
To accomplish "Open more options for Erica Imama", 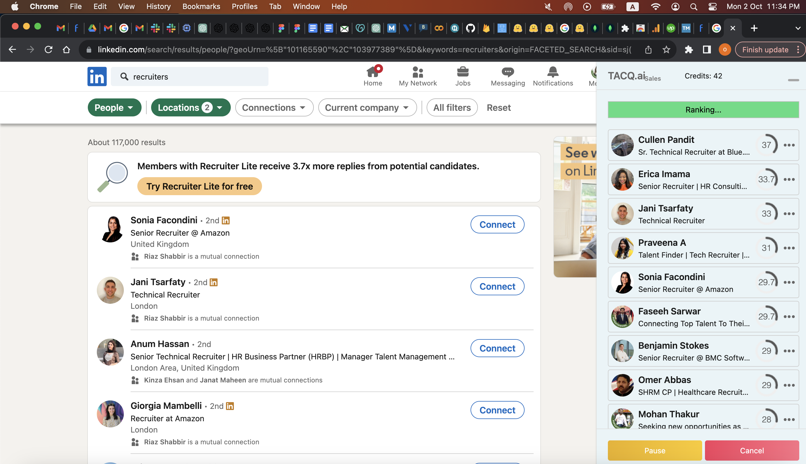I will (x=789, y=179).
